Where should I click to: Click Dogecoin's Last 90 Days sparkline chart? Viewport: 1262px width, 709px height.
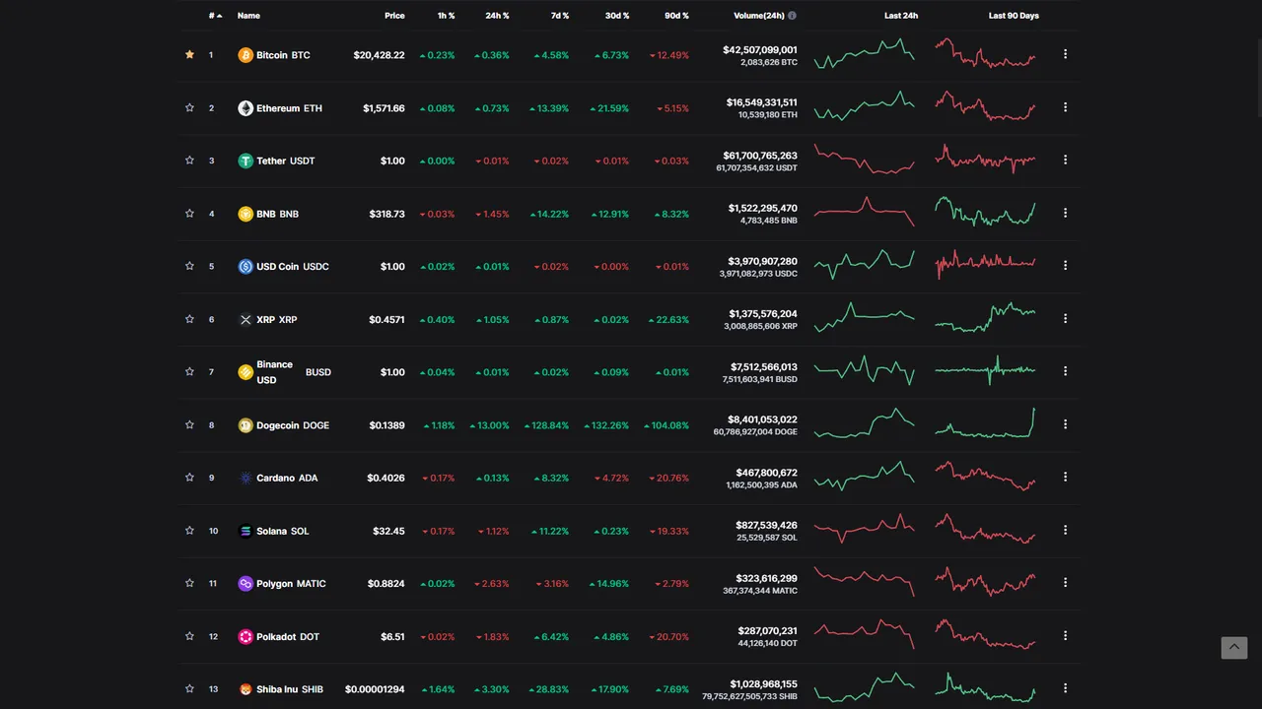(x=986, y=422)
